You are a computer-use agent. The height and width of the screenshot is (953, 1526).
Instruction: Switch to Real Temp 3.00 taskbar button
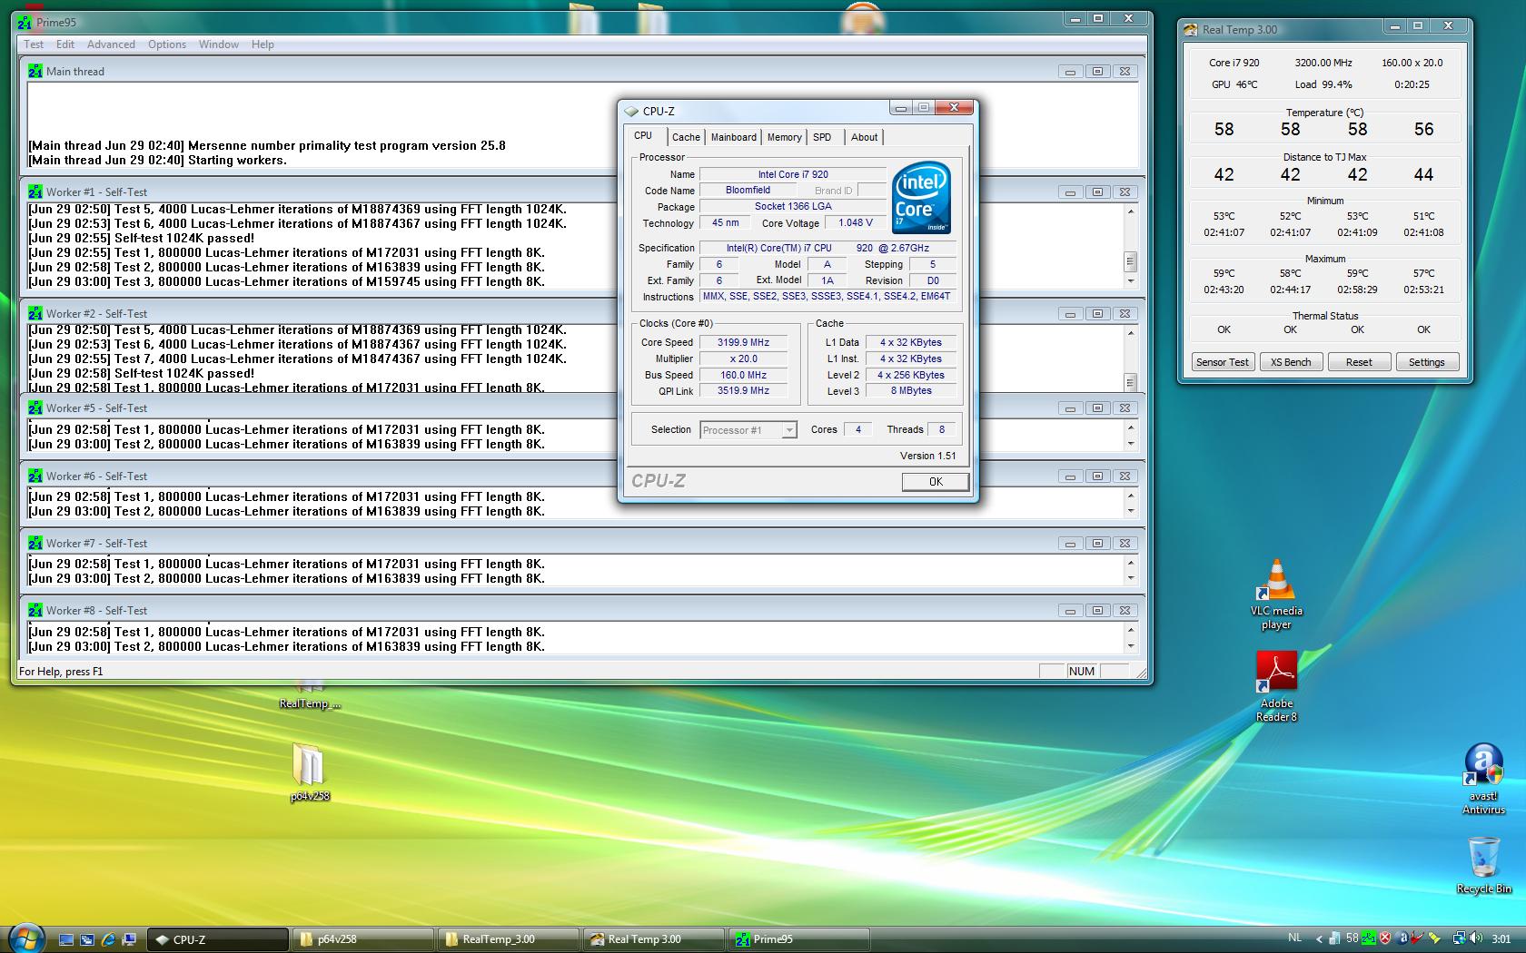654,939
